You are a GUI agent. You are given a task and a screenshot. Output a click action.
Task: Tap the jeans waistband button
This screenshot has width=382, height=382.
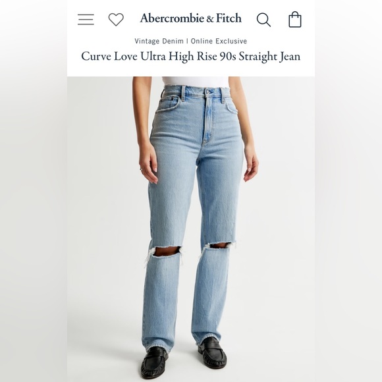(x=209, y=92)
